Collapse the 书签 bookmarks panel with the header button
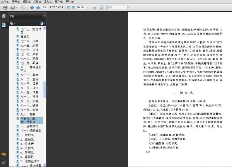 [44, 16]
